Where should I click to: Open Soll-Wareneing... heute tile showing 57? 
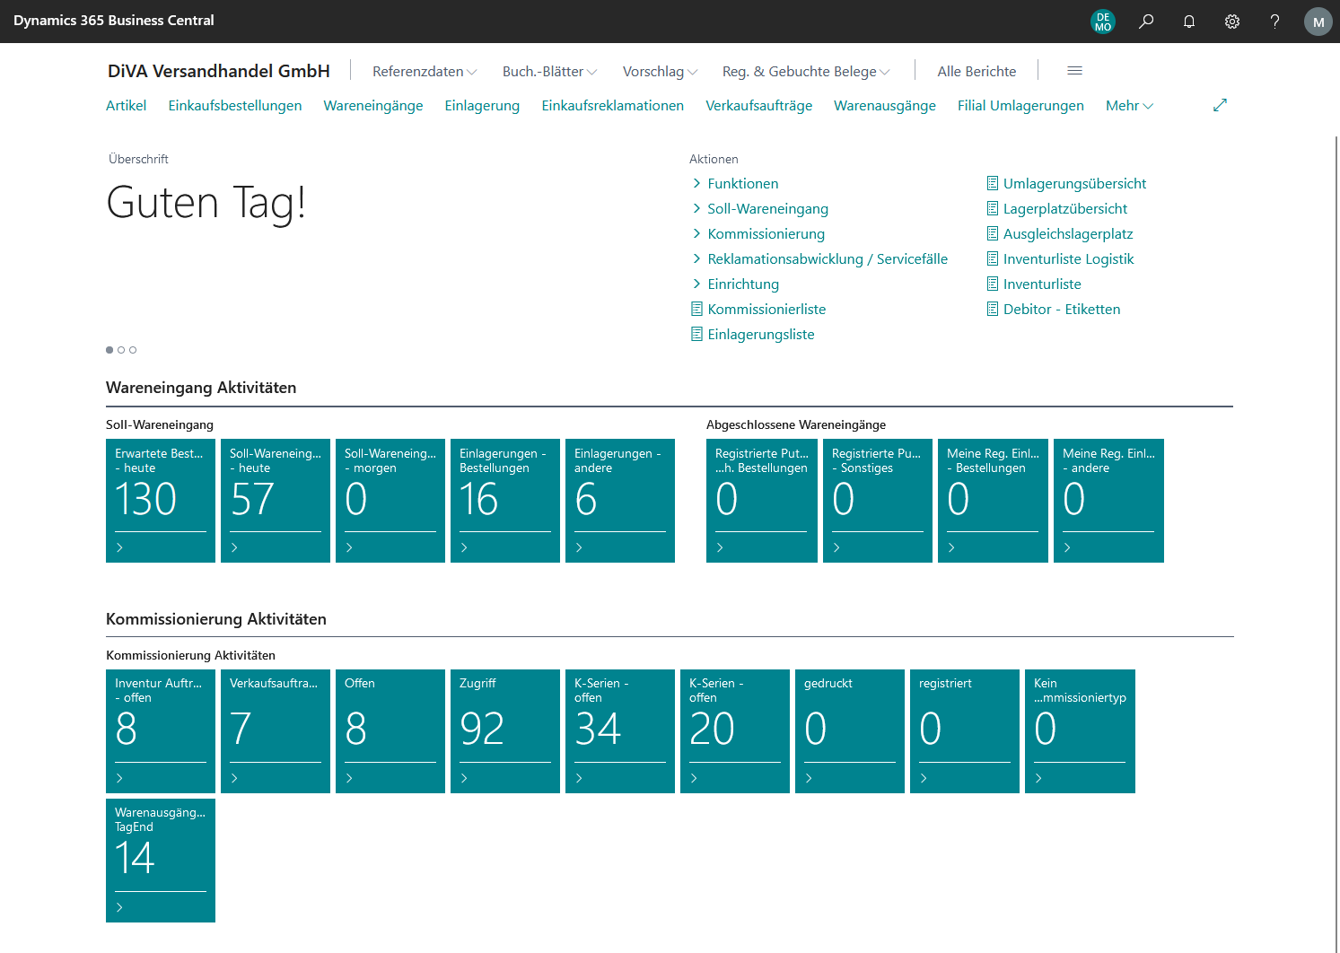(276, 501)
